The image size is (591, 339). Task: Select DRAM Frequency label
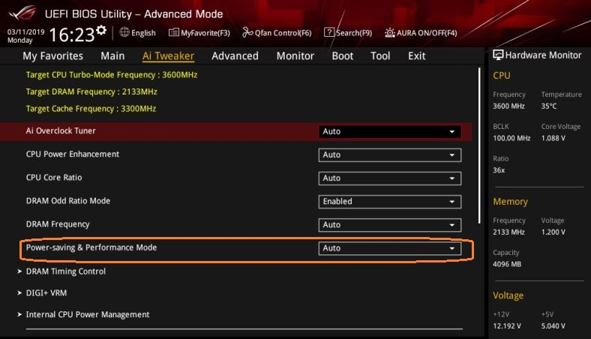(58, 224)
